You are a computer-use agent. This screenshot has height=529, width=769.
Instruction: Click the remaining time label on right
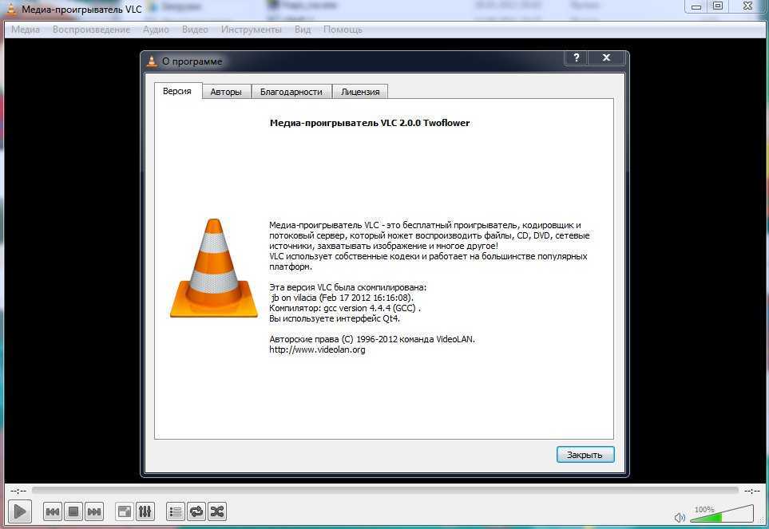(x=751, y=491)
